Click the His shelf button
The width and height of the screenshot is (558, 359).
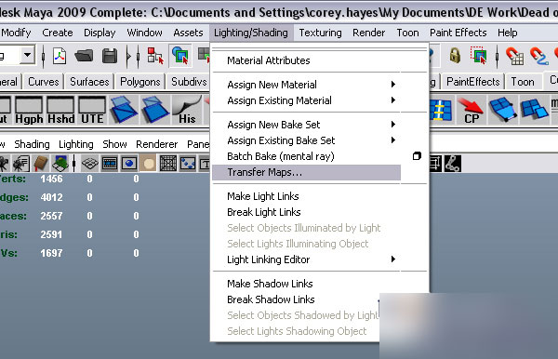click(187, 111)
